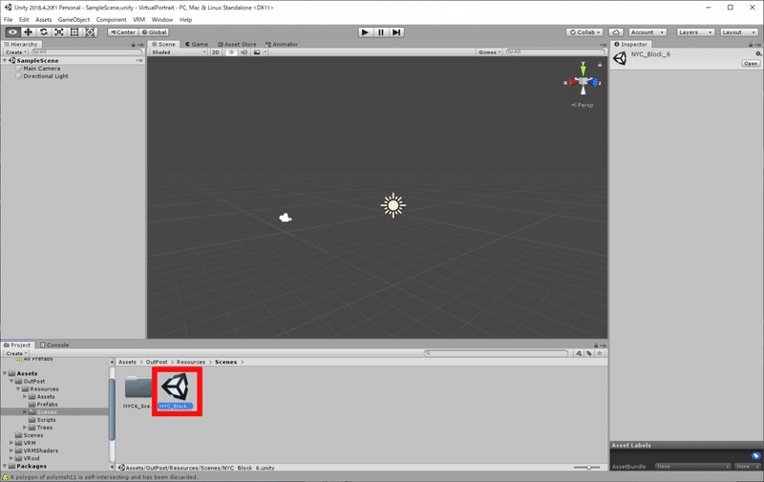Select the NYC6_Sce folder thumbnail
Screen dimensions: 764x482
138,391
